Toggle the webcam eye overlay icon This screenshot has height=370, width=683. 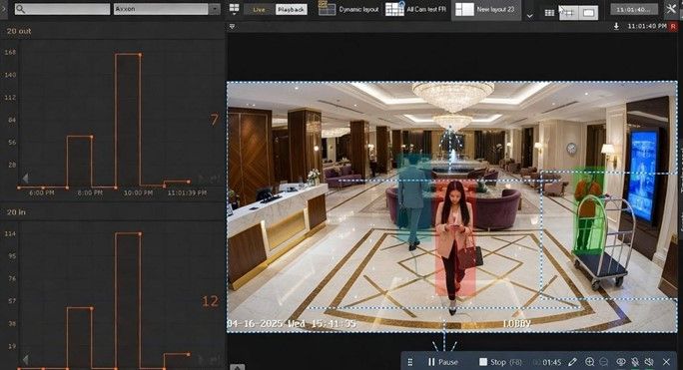point(621,362)
